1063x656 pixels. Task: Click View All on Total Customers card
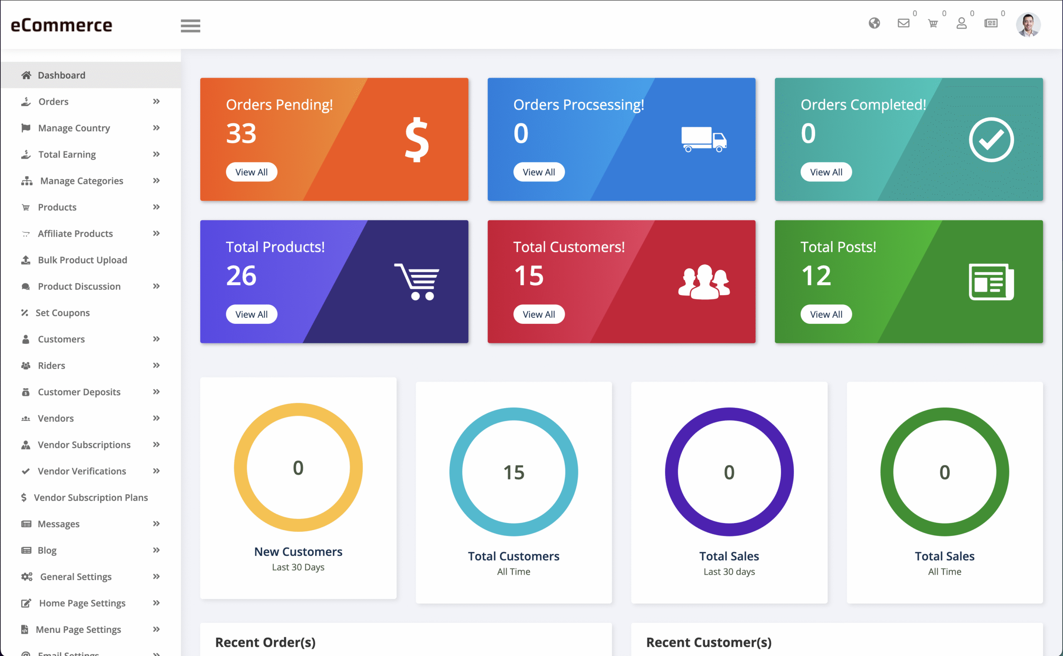coord(539,315)
